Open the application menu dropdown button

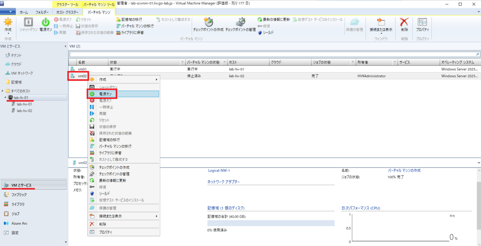pyautogui.click(x=8, y=12)
